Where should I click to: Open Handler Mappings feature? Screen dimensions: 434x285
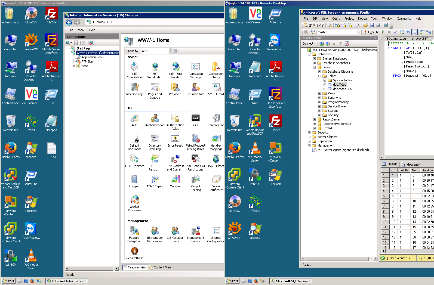coord(216,142)
